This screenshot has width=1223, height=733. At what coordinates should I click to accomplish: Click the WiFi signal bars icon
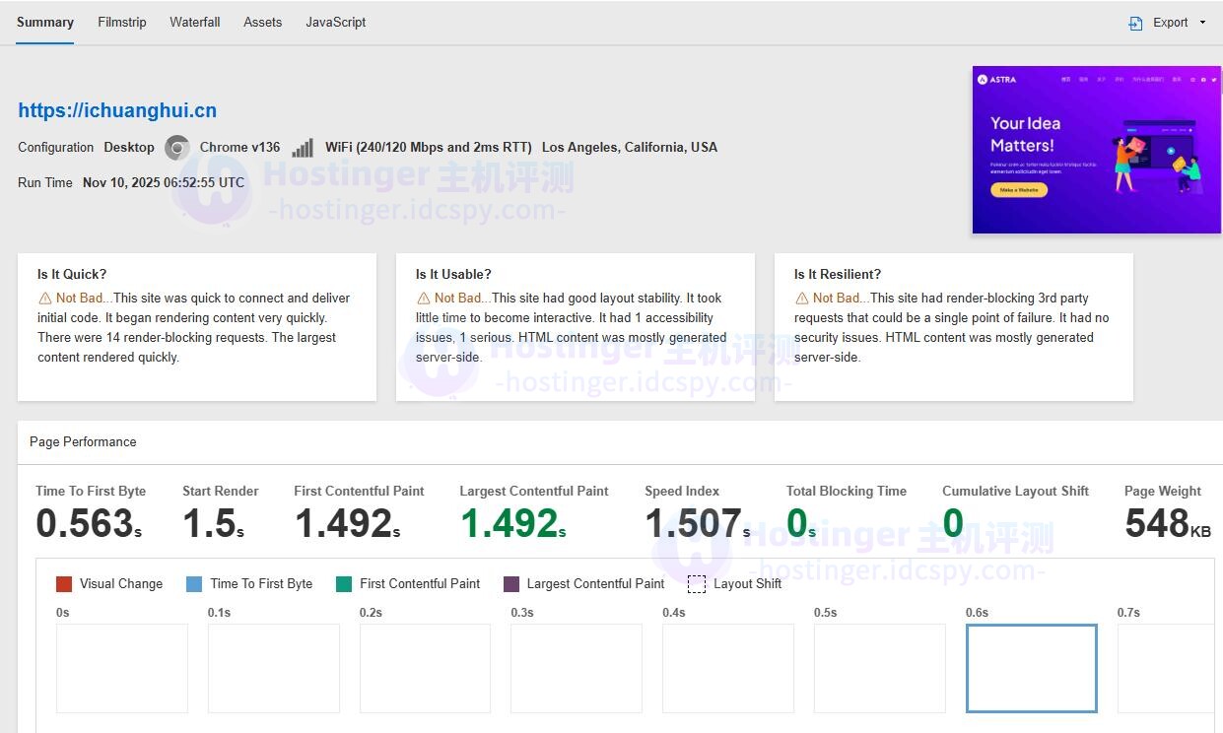303,148
